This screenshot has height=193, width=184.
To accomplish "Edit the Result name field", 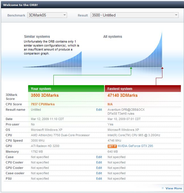I will click(99, 110).
